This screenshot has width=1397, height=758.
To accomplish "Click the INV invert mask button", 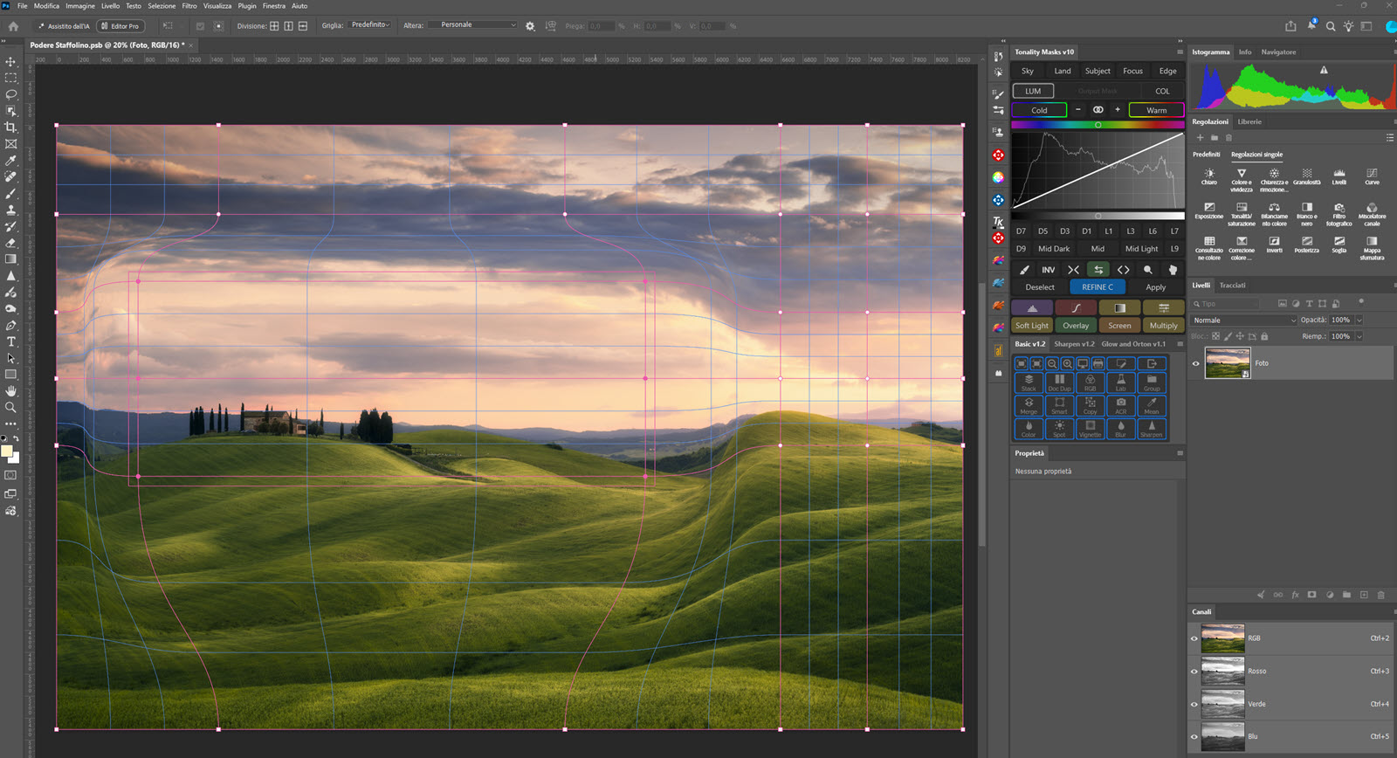I will (x=1049, y=270).
